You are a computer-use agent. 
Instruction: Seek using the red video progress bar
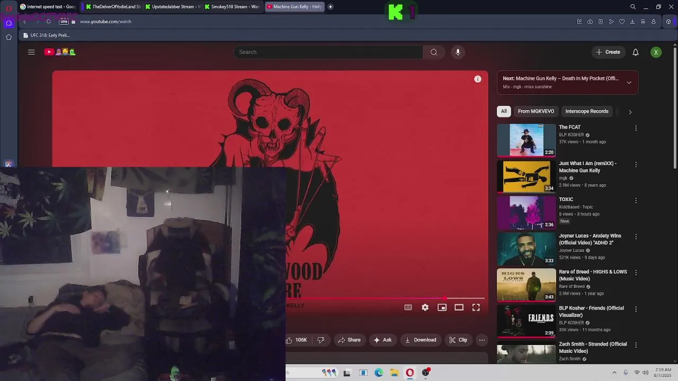pyautogui.click(x=385, y=298)
